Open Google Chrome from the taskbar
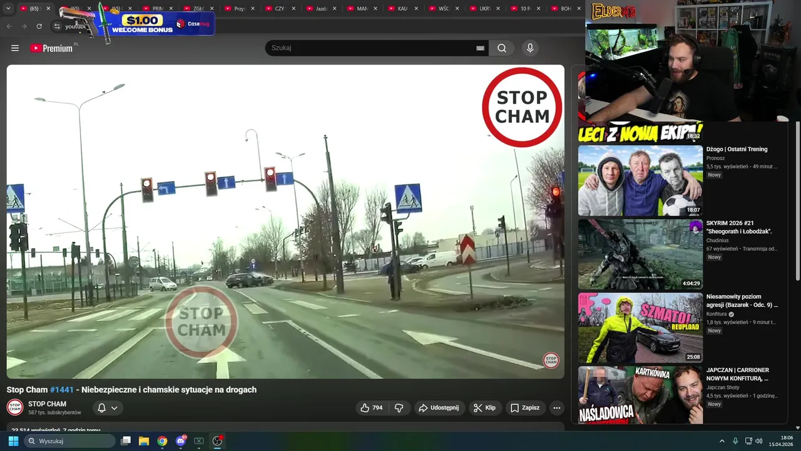 (x=162, y=441)
